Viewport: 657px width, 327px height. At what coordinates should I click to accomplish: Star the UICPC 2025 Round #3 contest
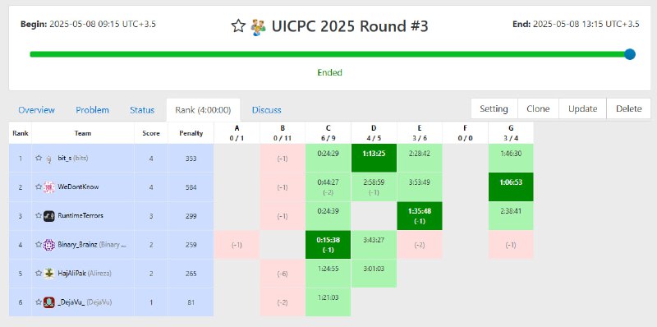click(x=238, y=26)
